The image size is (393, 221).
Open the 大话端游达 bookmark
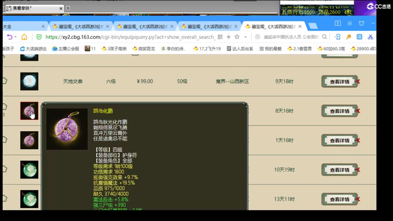33,48
